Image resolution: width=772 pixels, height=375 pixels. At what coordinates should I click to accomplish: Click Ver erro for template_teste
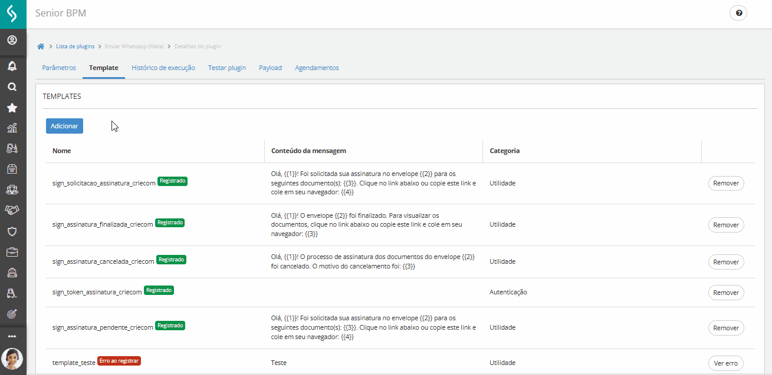(x=726, y=363)
